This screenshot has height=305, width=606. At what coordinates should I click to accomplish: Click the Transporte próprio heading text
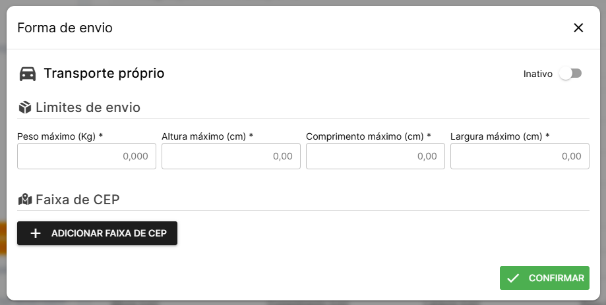[104, 73]
